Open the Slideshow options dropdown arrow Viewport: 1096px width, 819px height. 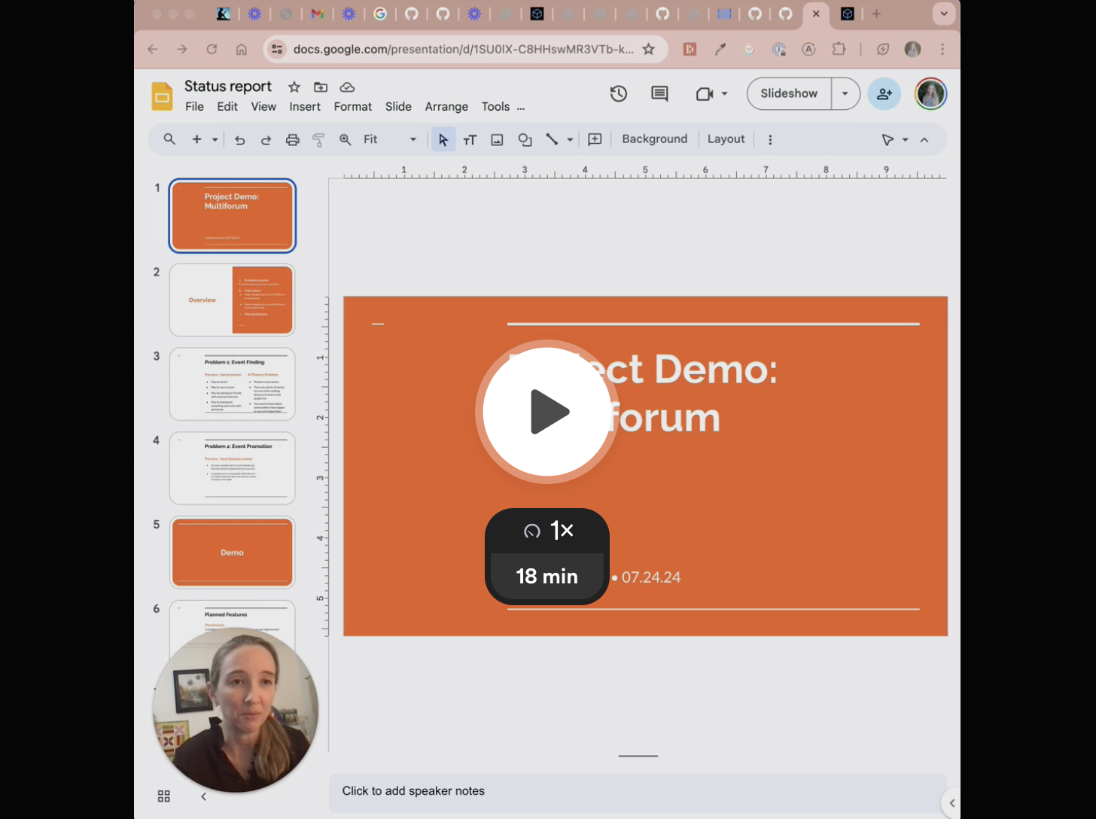point(845,93)
